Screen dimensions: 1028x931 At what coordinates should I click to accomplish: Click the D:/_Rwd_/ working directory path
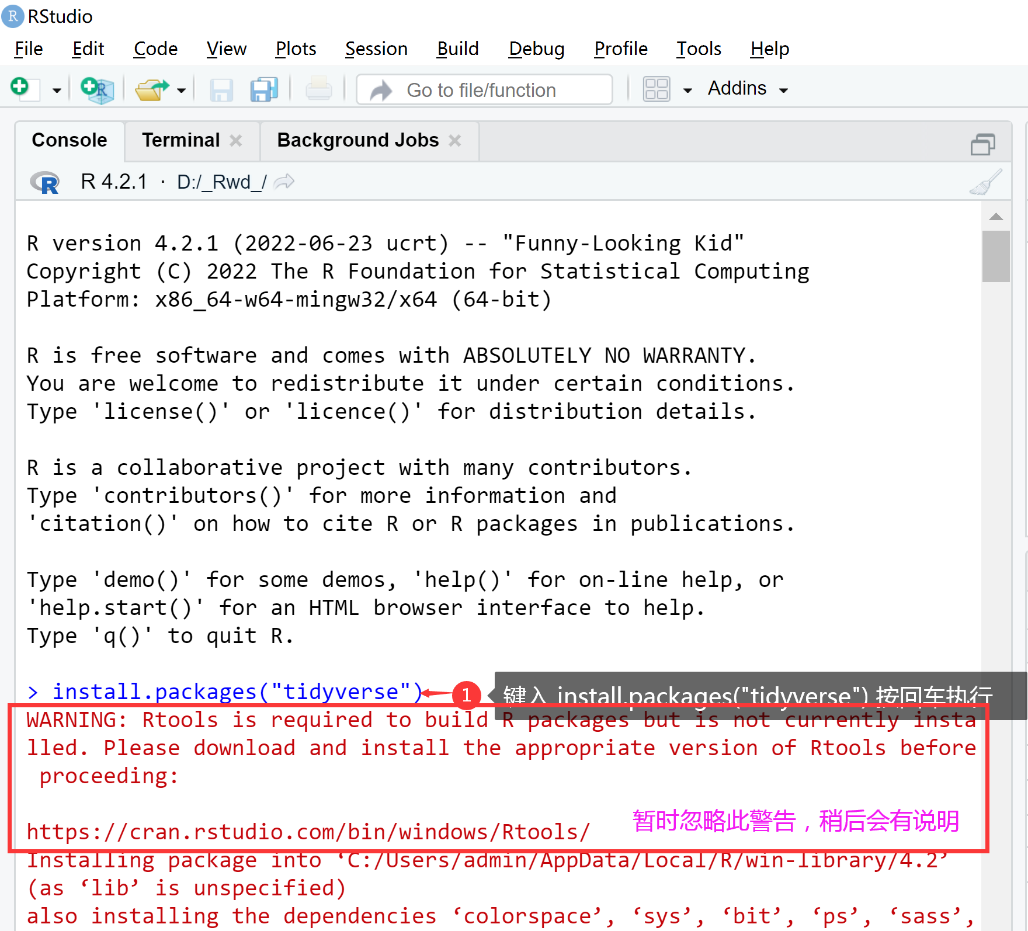click(222, 182)
